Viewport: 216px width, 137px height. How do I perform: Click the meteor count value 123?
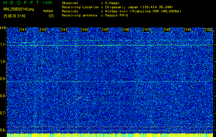pos(51,16)
